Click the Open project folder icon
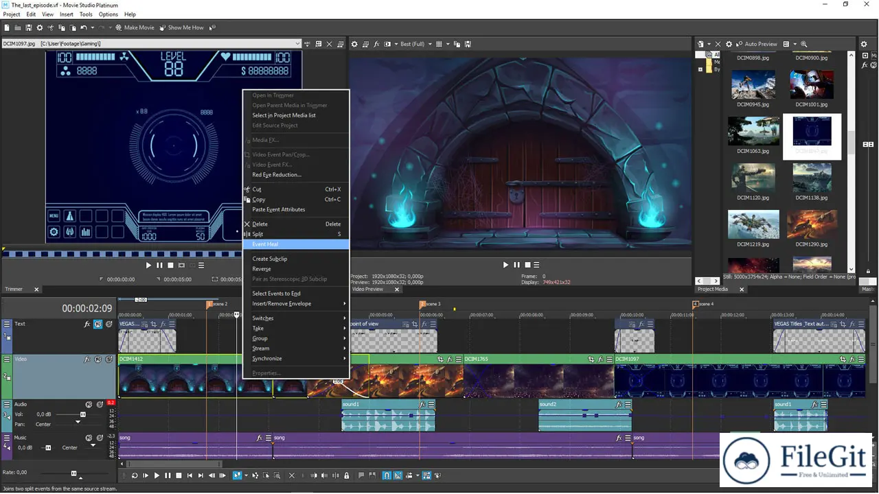879x494 pixels. 18,27
